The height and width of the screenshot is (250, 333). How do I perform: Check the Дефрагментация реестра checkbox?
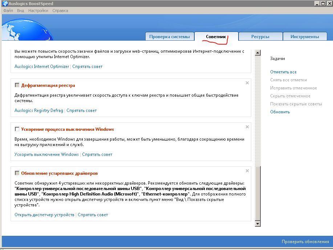(17, 85)
